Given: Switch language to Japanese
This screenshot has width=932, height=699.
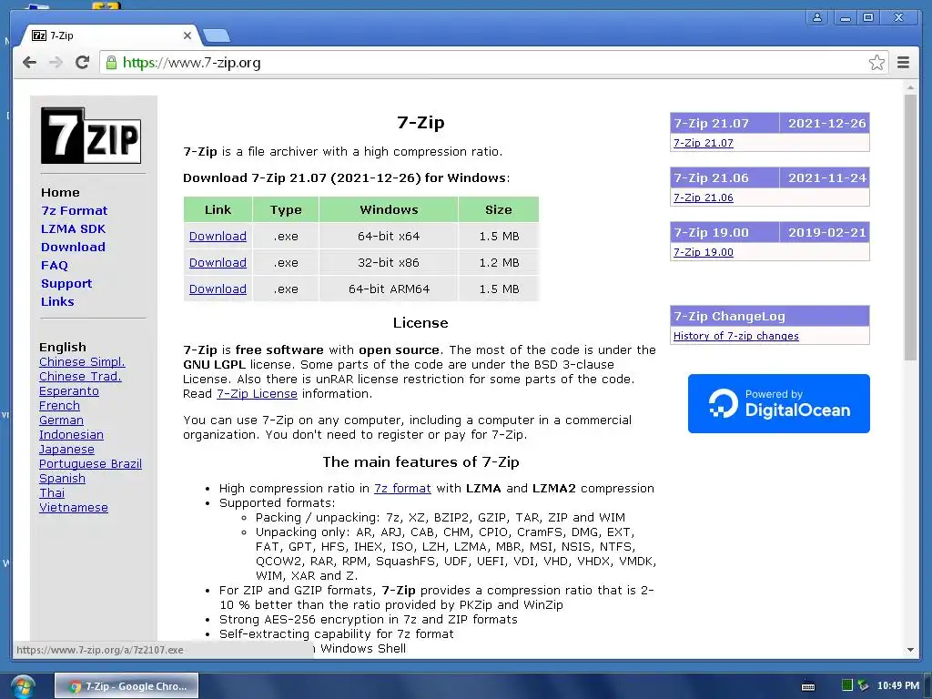Looking at the screenshot, I should click(66, 450).
